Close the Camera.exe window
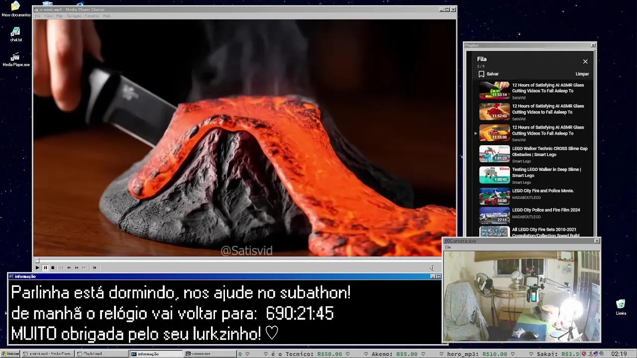The height and width of the screenshot is (358, 637). tap(597, 241)
